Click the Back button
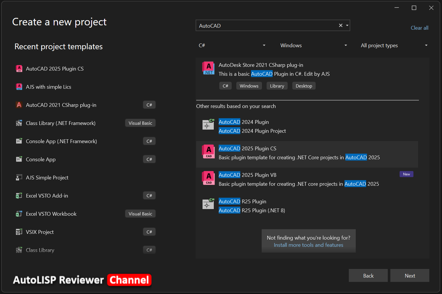The width and height of the screenshot is (442, 294). tap(368, 276)
